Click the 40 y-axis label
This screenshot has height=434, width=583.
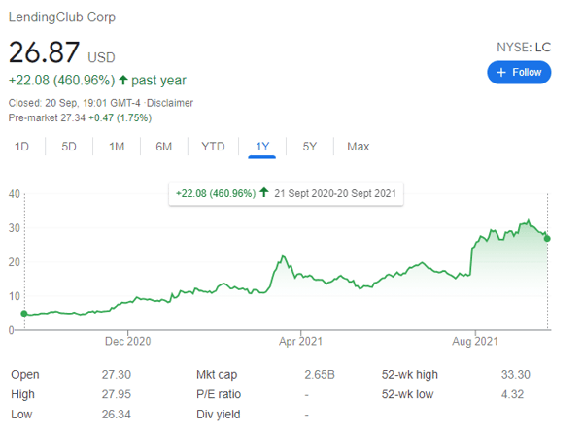15,194
